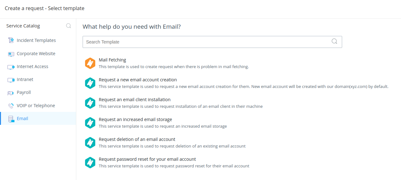
Task: Click the teal new email account creation icon
Action: coord(90,83)
